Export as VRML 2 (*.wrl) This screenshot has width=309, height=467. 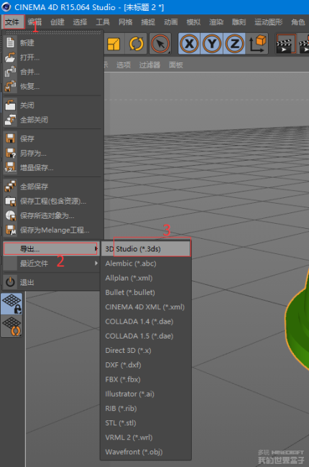point(146,438)
